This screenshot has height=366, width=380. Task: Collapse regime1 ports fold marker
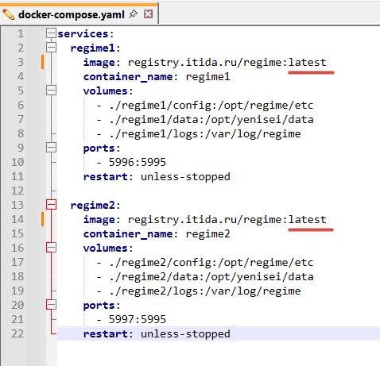[x=51, y=148]
